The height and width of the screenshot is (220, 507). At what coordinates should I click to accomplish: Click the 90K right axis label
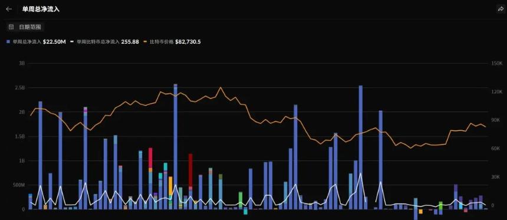click(496, 120)
